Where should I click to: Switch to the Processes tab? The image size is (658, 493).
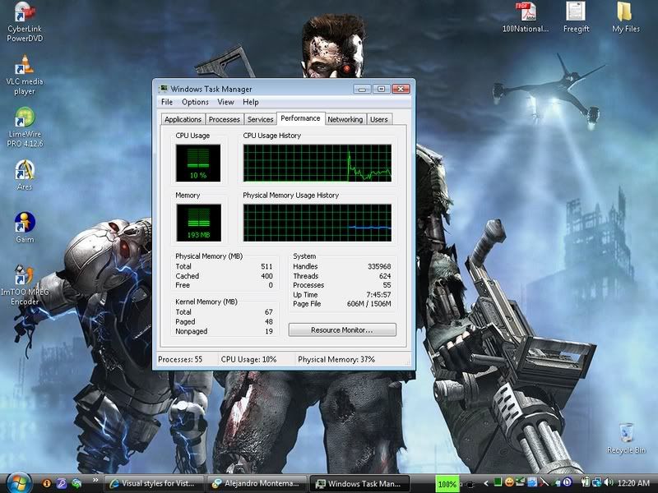pyautogui.click(x=225, y=119)
